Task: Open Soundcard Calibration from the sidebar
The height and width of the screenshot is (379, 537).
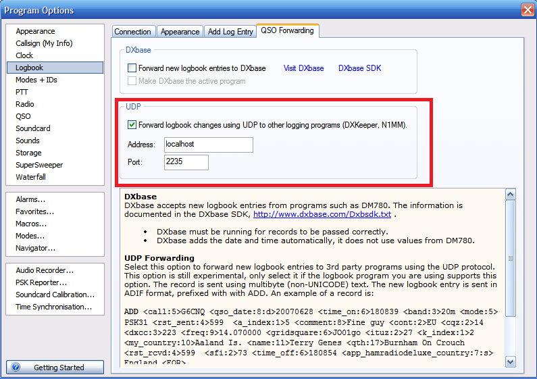Action: (x=55, y=295)
